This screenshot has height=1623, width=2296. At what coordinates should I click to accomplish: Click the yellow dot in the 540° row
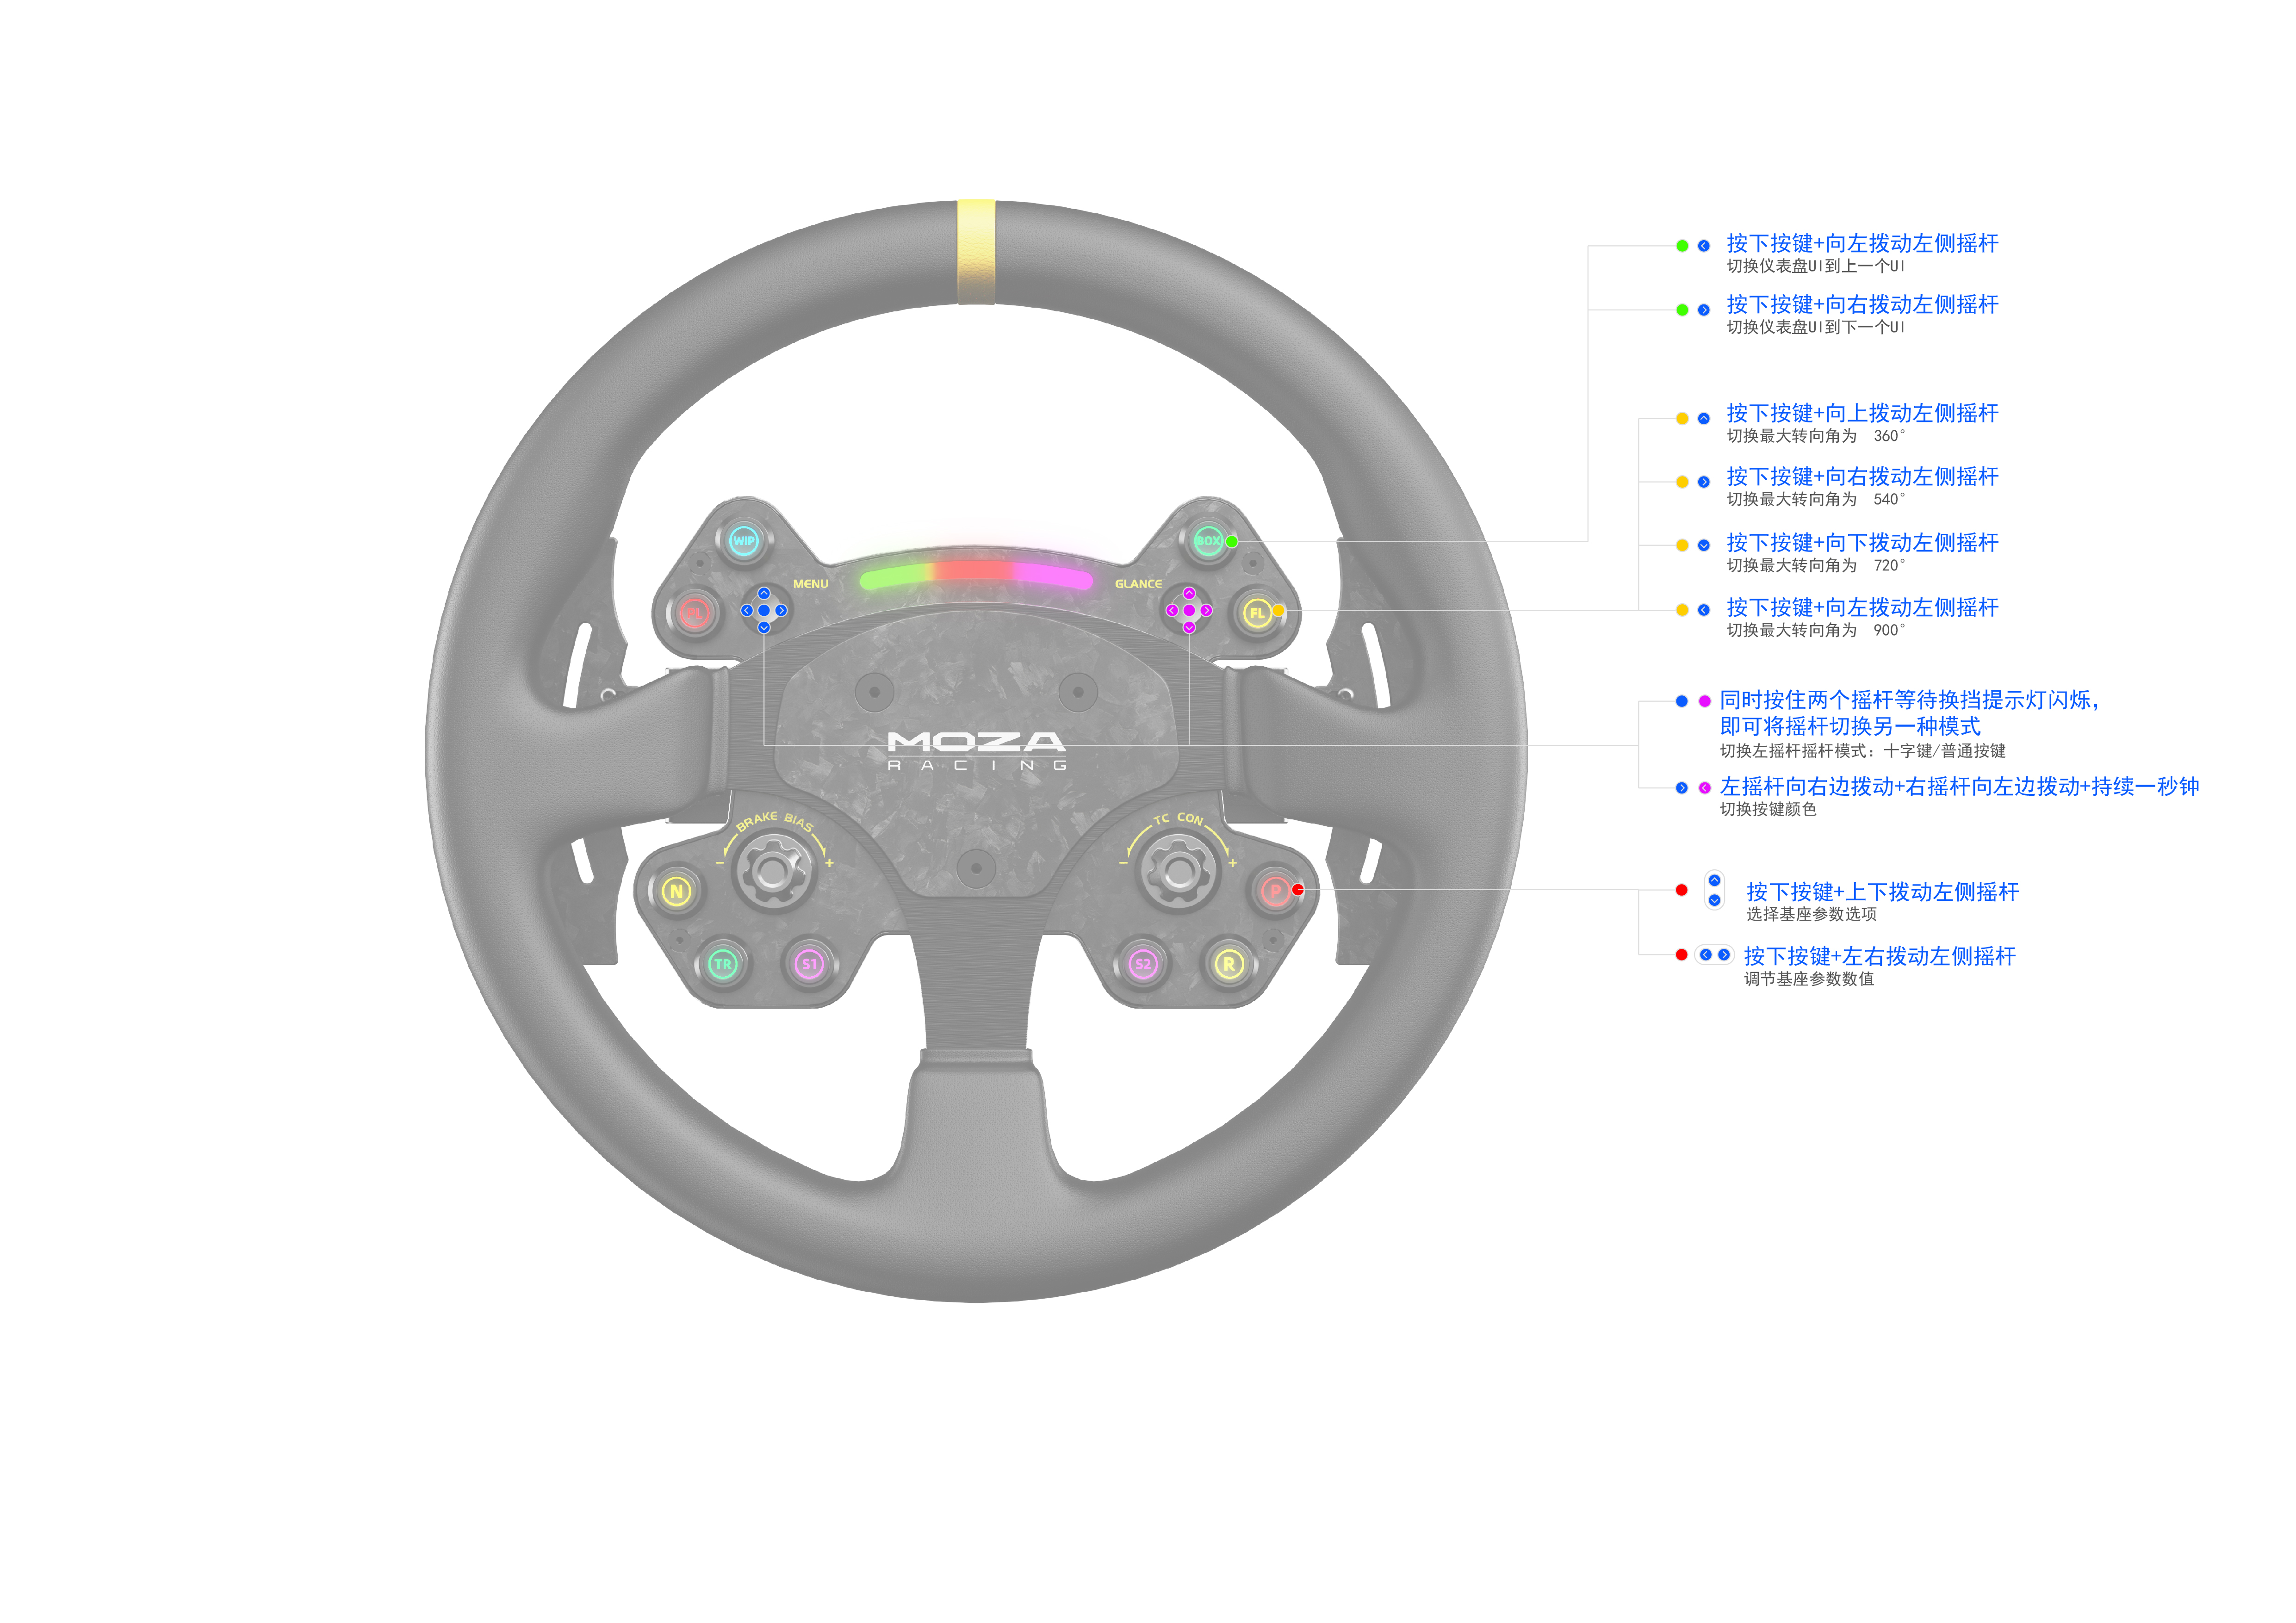[x=1682, y=482]
